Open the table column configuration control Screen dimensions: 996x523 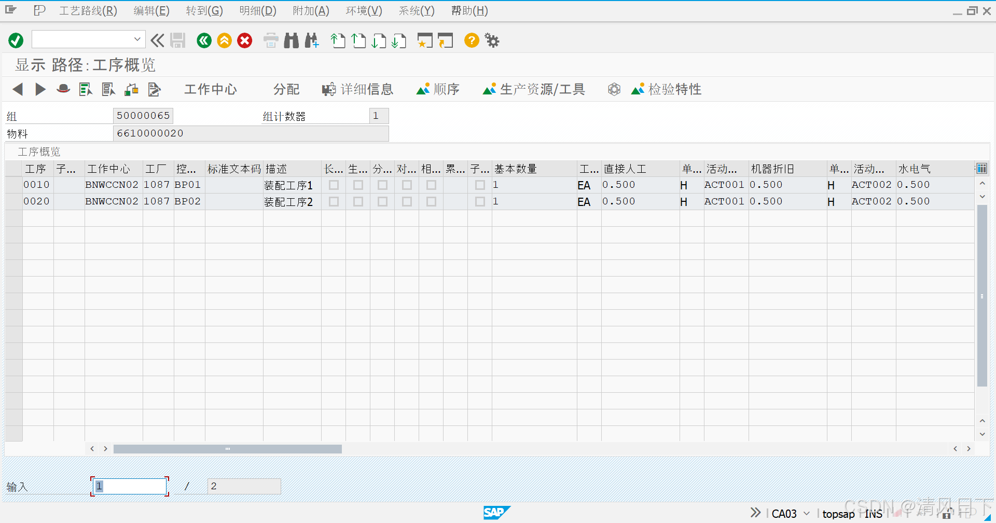point(982,168)
